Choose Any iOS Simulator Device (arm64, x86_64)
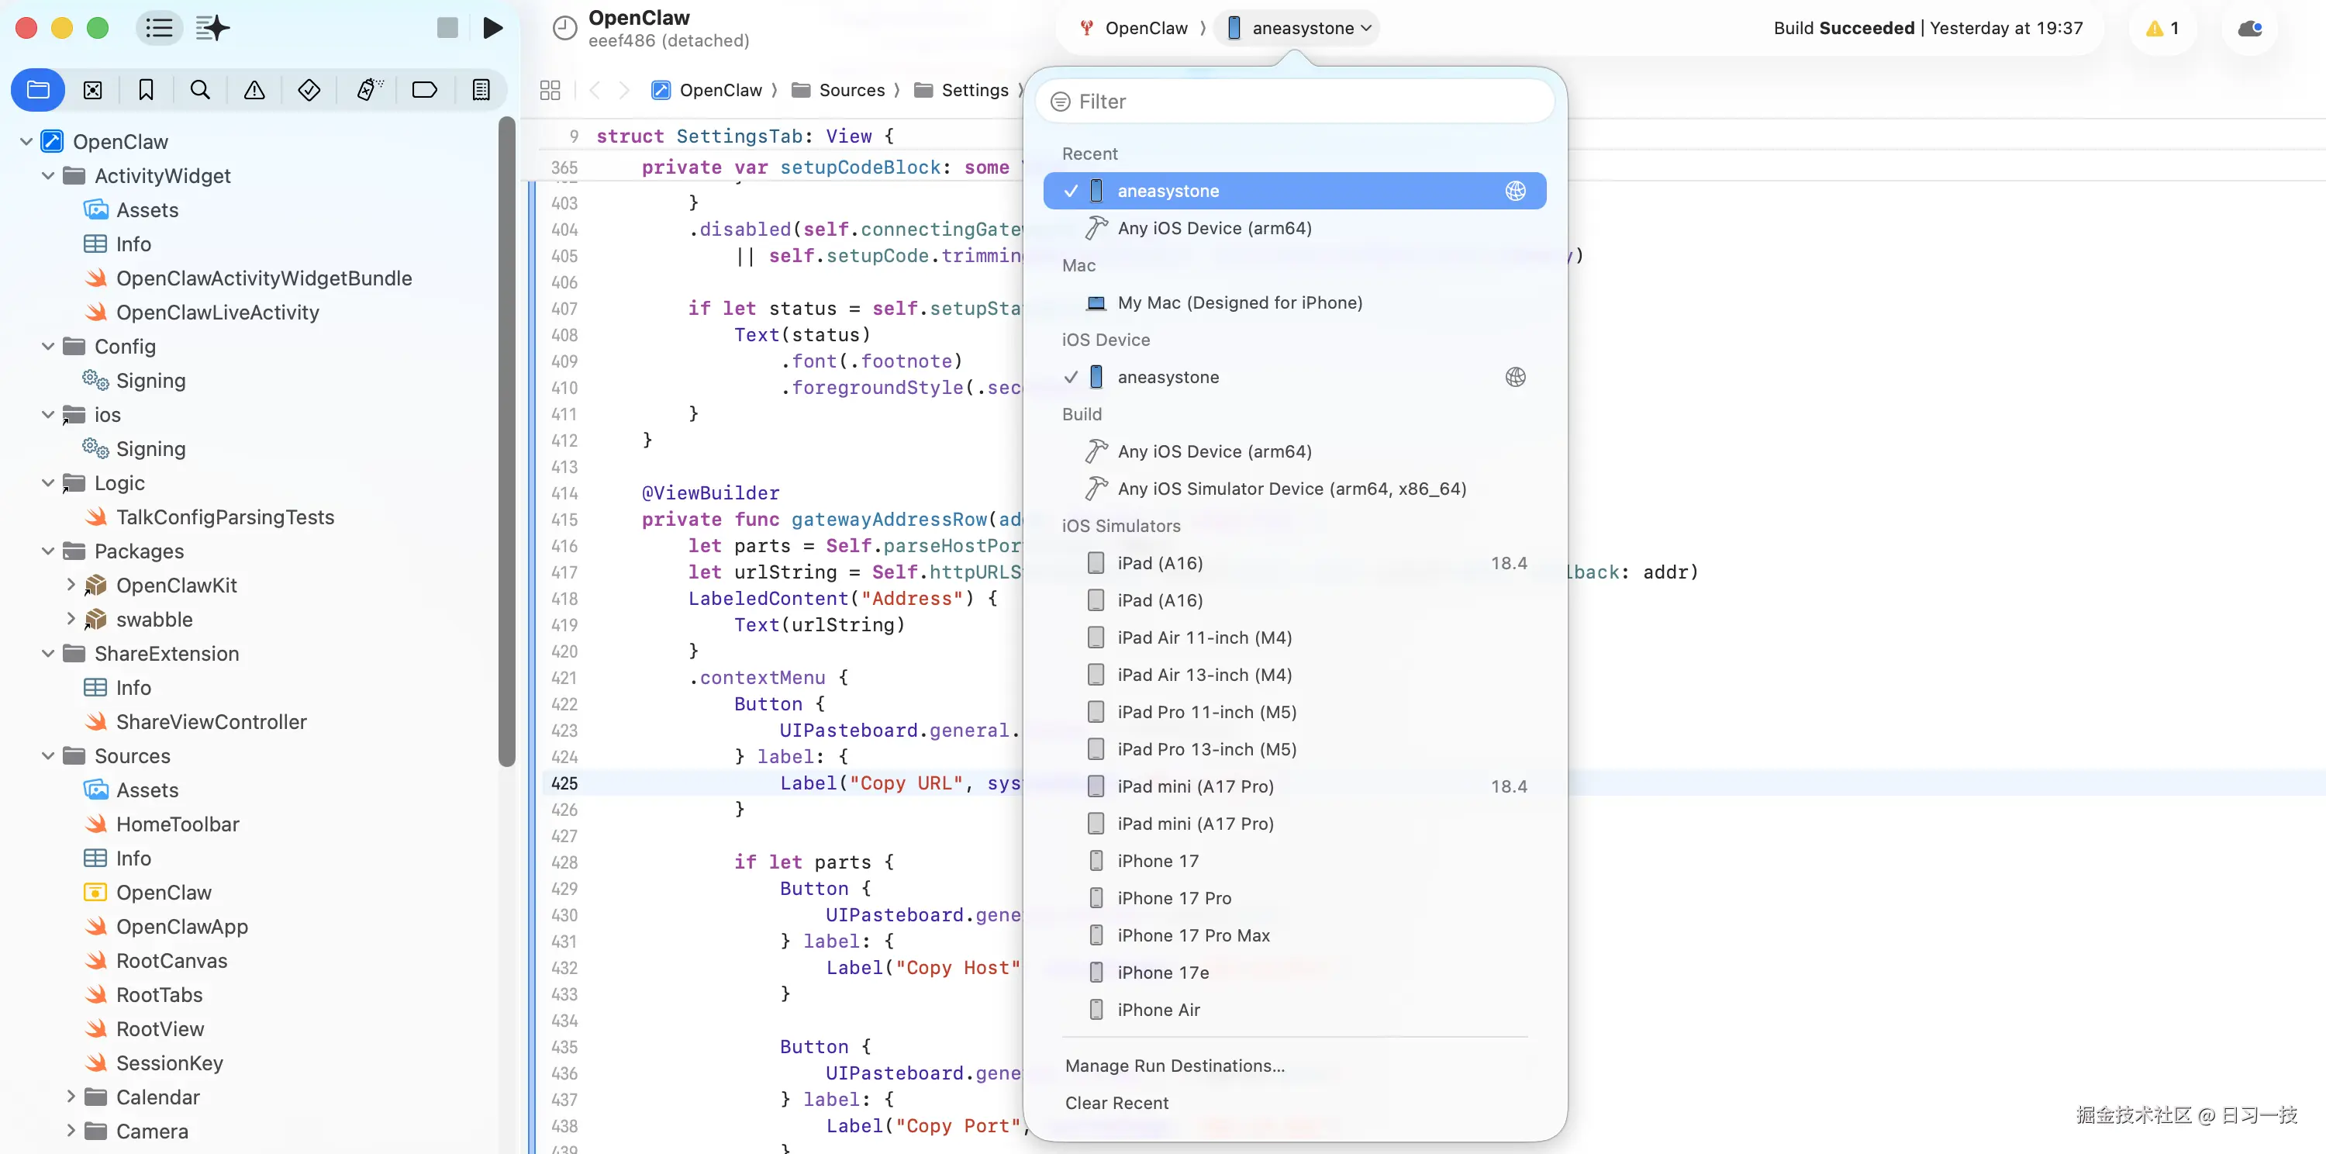 (x=1294, y=489)
